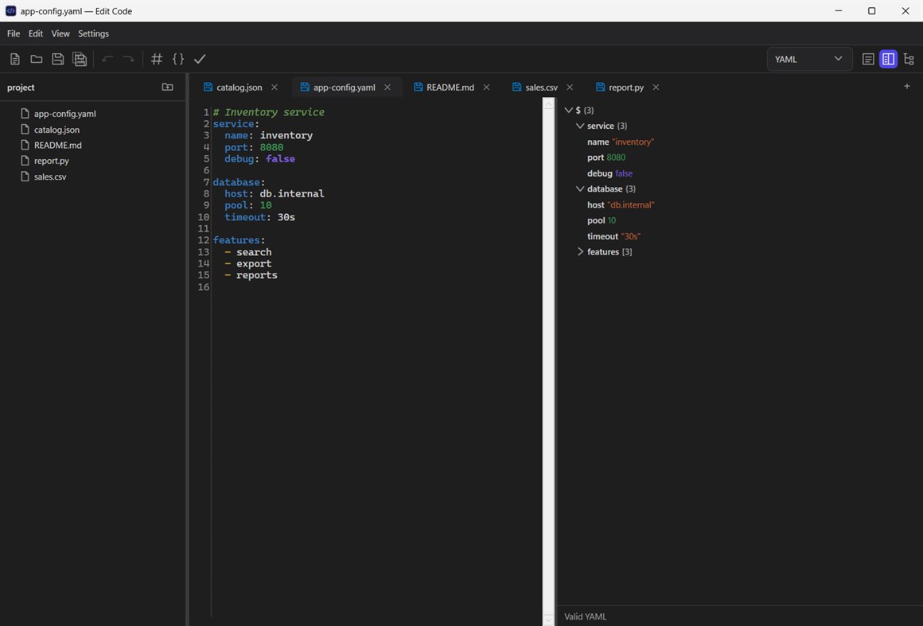Place cursor on "host: db.internal" code line
Viewport: 923px width, 626px height.
click(x=275, y=193)
